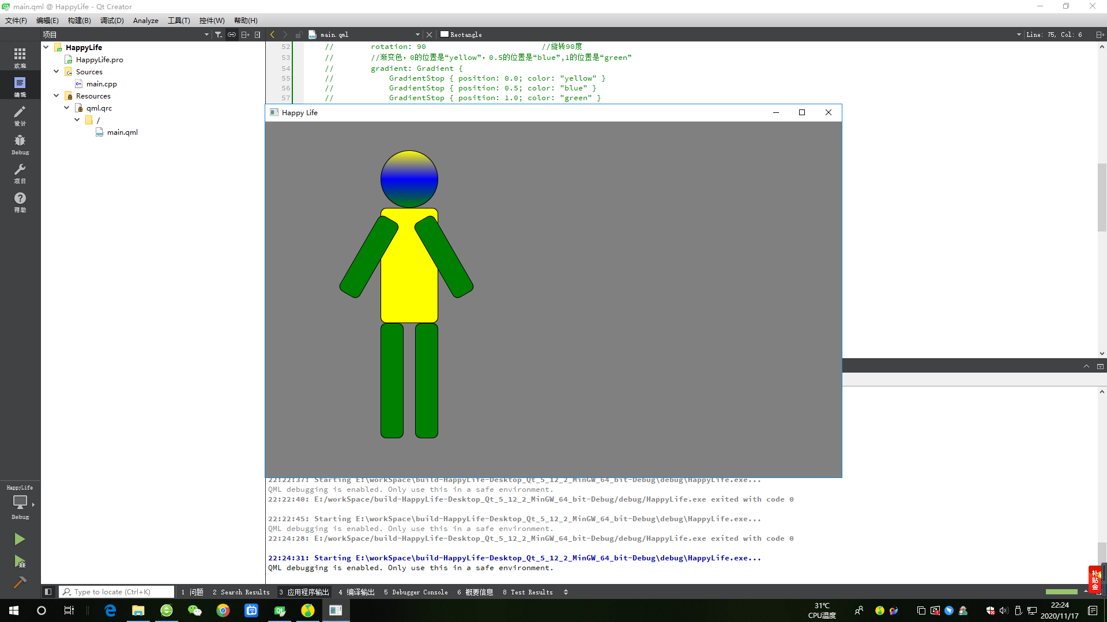Open main.cpp in project tree

pos(101,84)
